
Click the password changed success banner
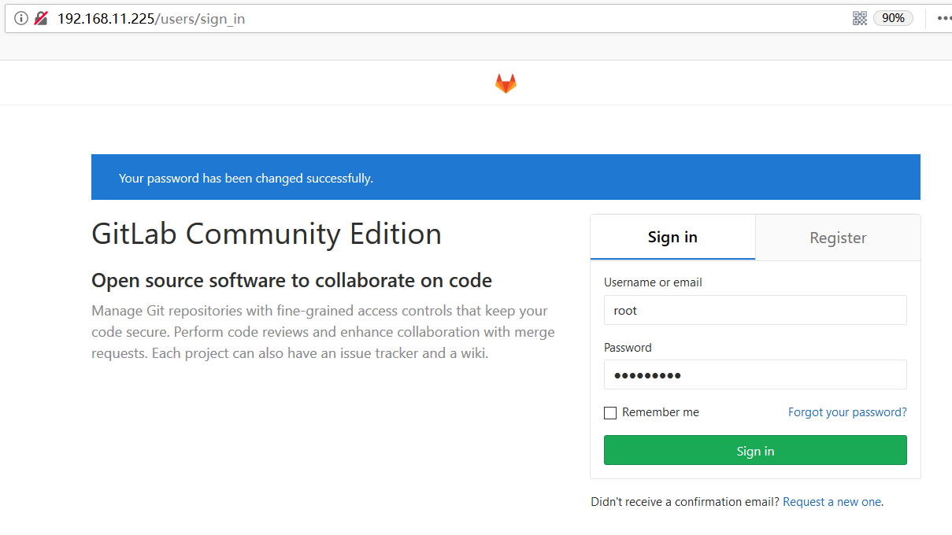pyautogui.click(x=506, y=178)
